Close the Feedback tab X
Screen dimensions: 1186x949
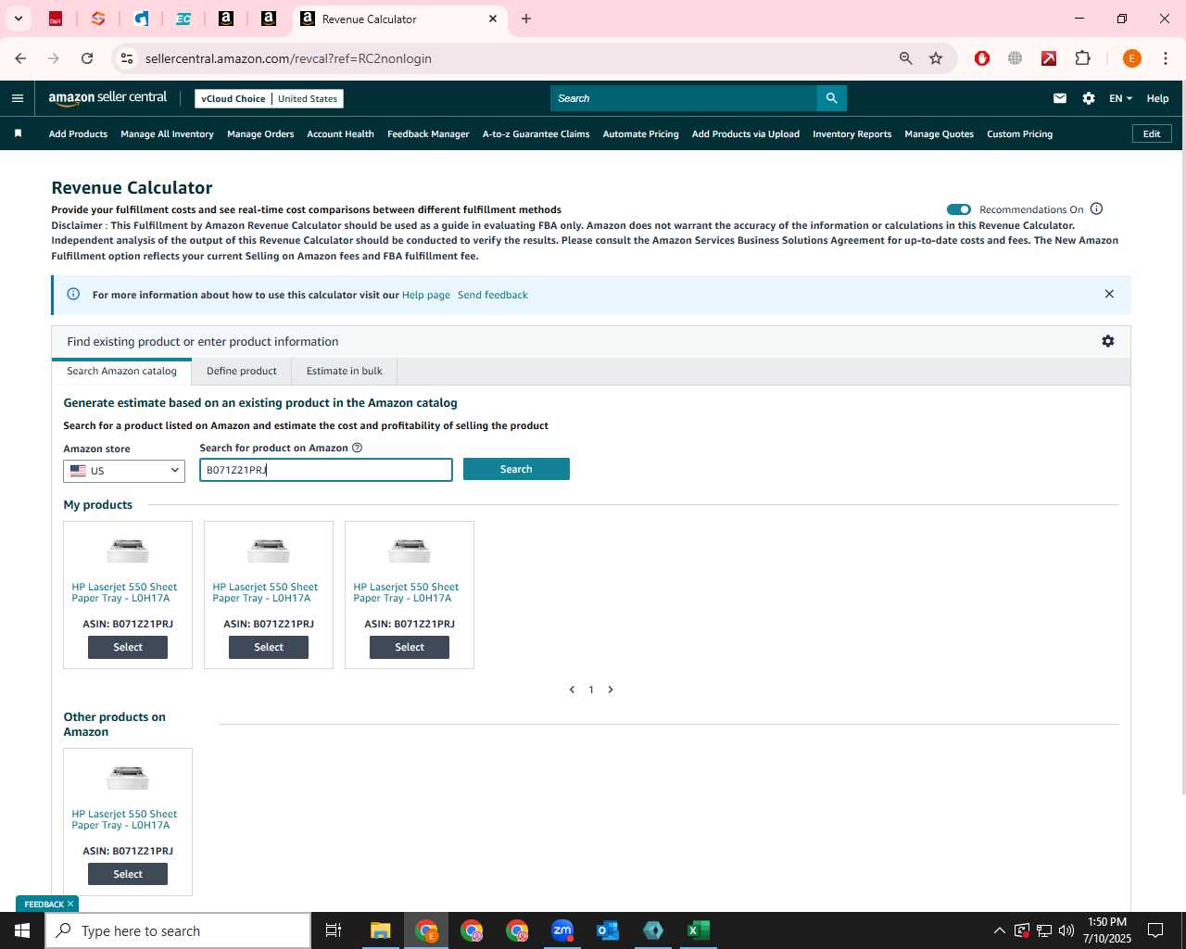click(x=70, y=904)
